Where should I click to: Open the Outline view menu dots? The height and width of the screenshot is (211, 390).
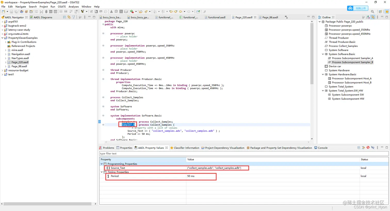point(377,17)
